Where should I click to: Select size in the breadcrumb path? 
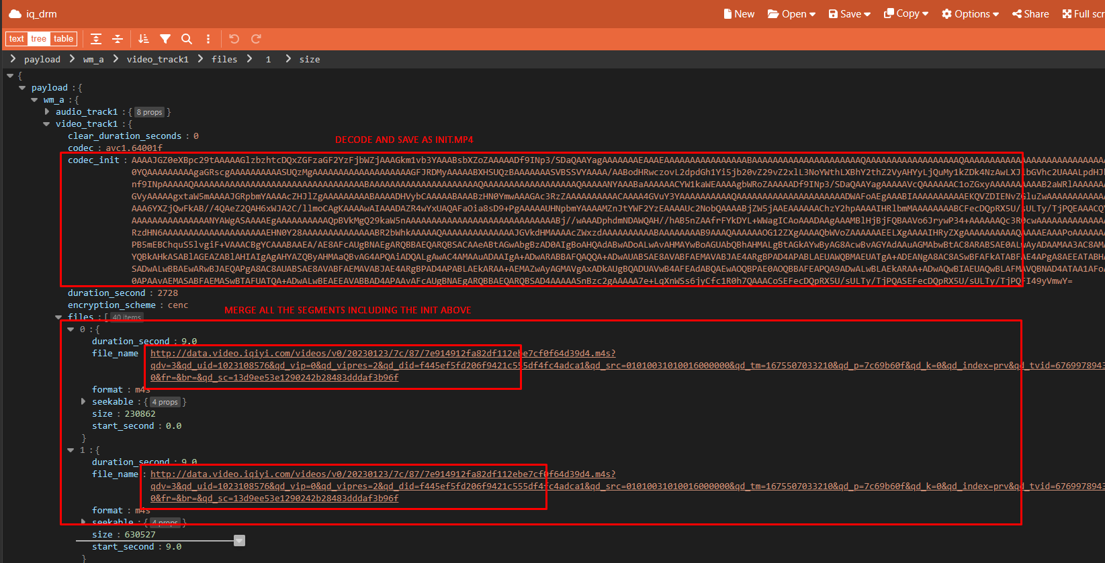(x=310, y=59)
